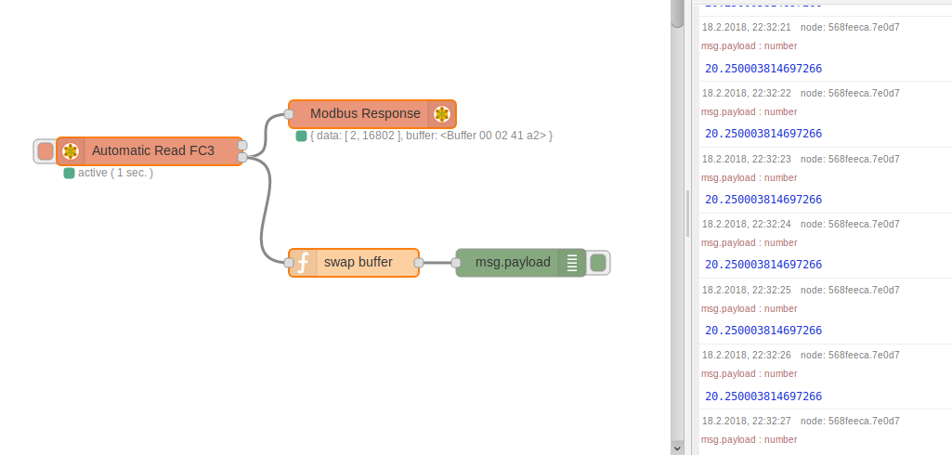Viewport: 952px width, 455px height.
Task: Click the input port of Modbus Response node
Action: coord(289,114)
